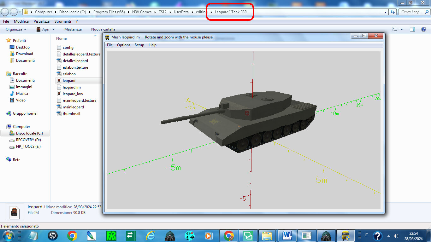Click the Apri button
The height and width of the screenshot is (242, 431).
pyautogui.click(x=43, y=29)
